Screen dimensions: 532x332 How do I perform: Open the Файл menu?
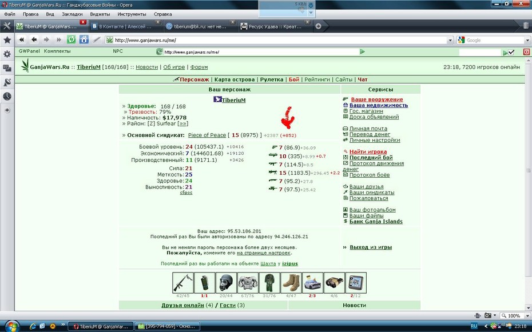click(10, 14)
